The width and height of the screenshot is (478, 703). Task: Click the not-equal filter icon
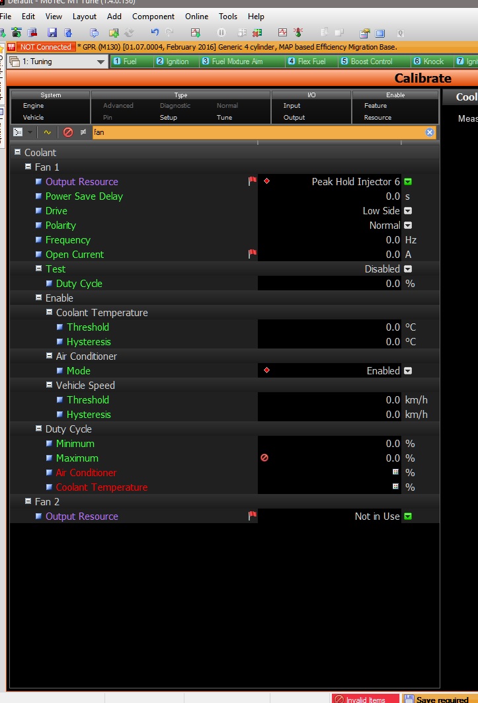pos(83,132)
